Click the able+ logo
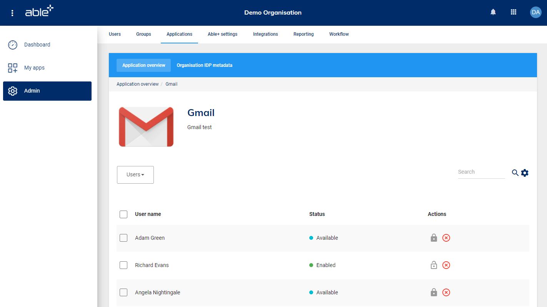 39,11
